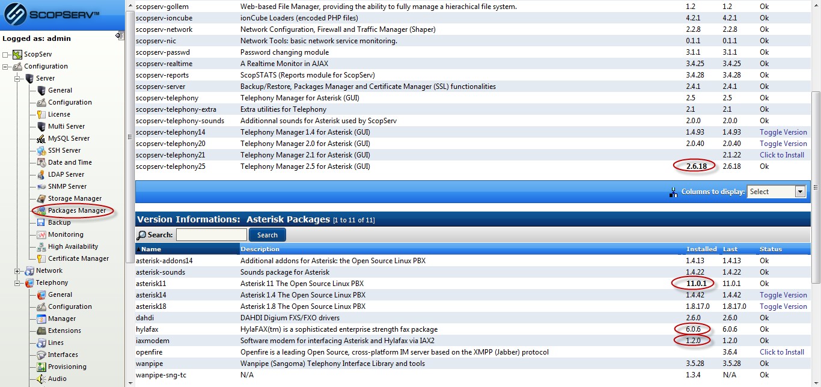The width and height of the screenshot is (821, 387).
Task: Open the MySQL Server icon
Action: (41, 139)
